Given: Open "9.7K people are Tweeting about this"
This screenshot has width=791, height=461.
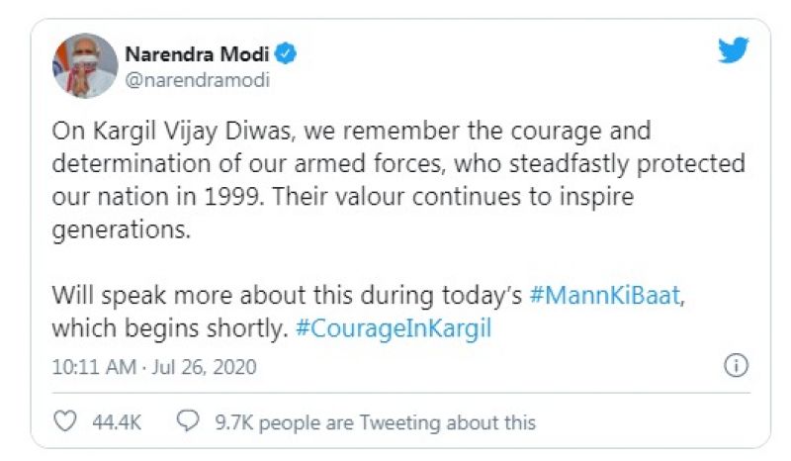Looking at the screenshot, I should pos(375,422).
